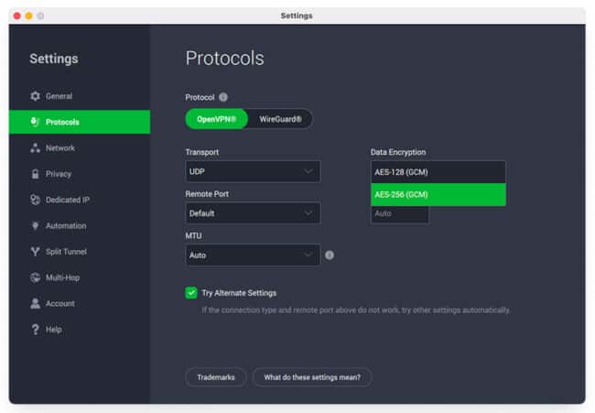The width and height of the screenshot is (595, 413).
Task: Switch to Dedicated IP settings
Action: tap(80, 200)
